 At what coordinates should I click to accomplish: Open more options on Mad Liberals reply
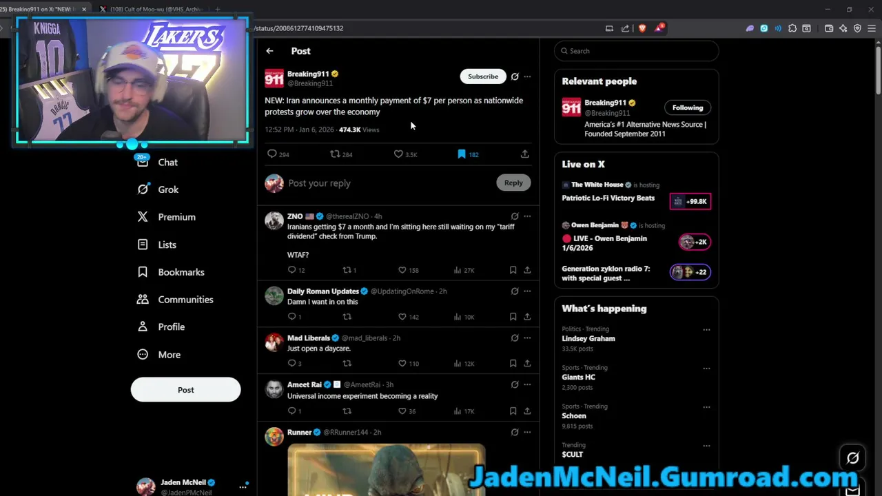pos(527,338)
